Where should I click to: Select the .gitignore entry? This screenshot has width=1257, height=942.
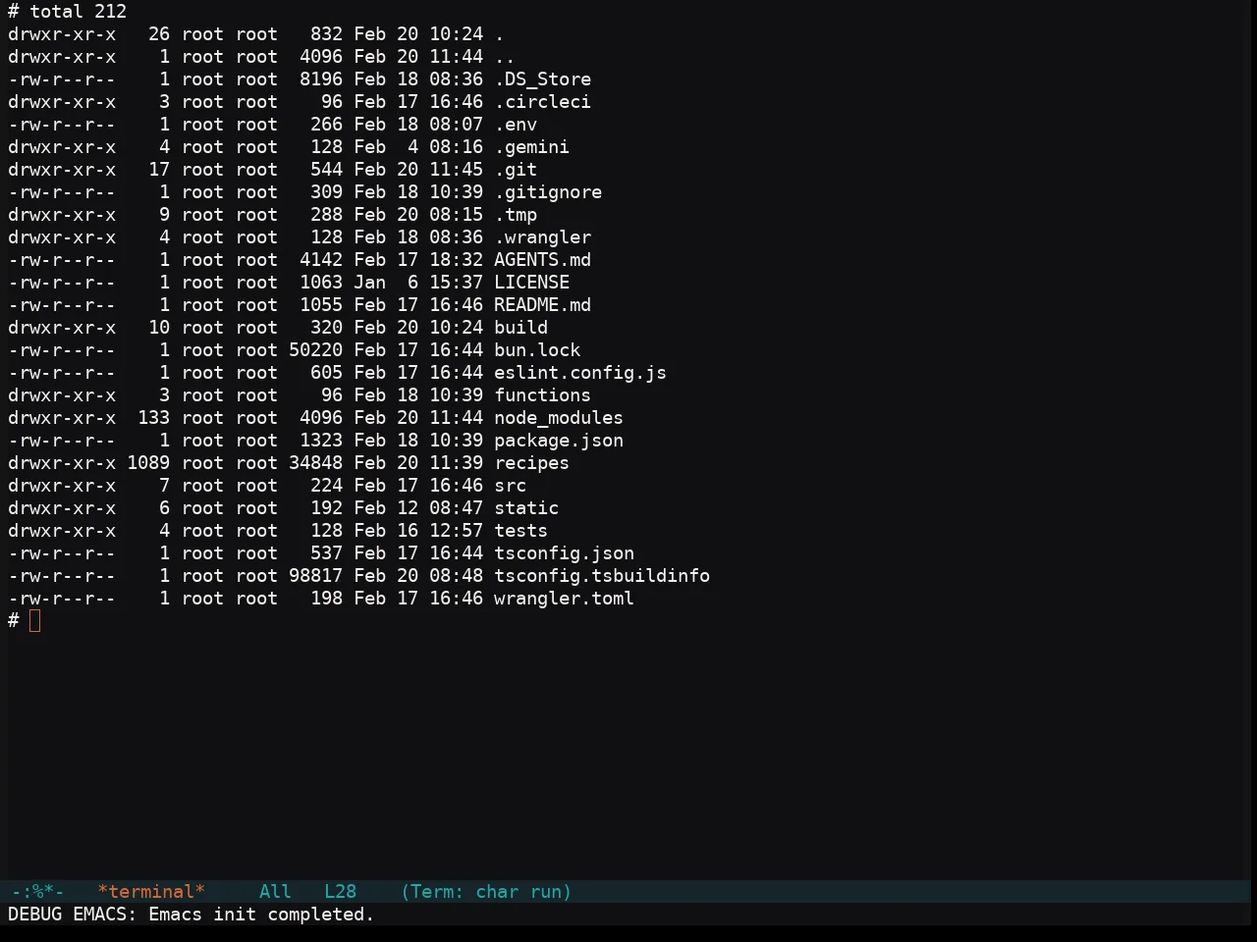[x=548, y=192]
